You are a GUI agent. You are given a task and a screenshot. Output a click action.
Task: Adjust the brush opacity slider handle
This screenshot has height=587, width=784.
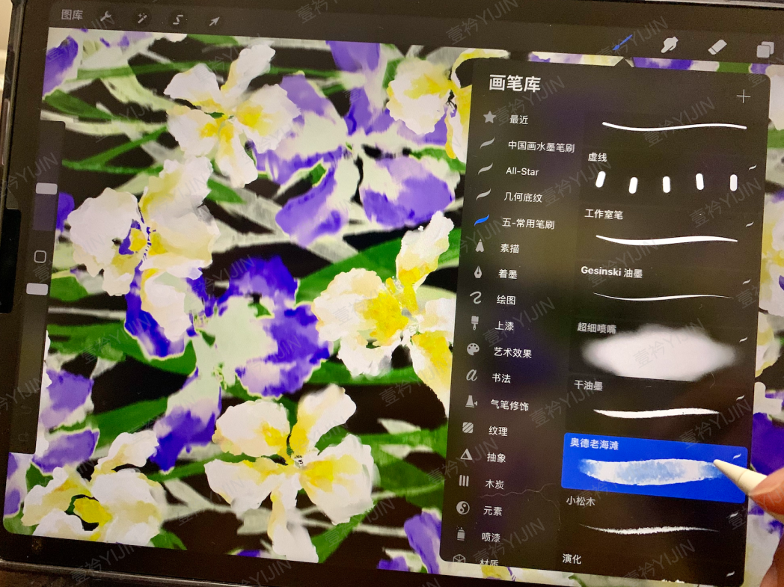pos(37,289)
